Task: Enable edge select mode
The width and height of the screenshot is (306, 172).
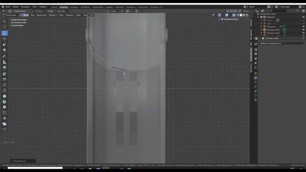Action: coord(24,15)
